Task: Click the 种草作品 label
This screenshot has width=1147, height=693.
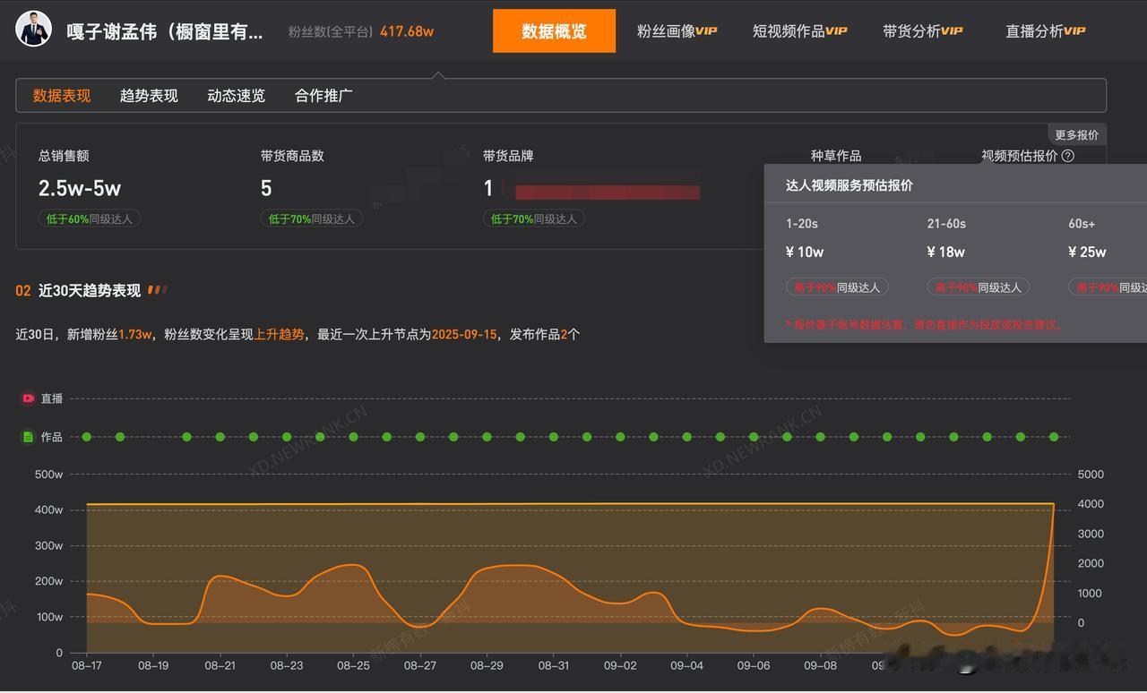Action: coord(836,156)
